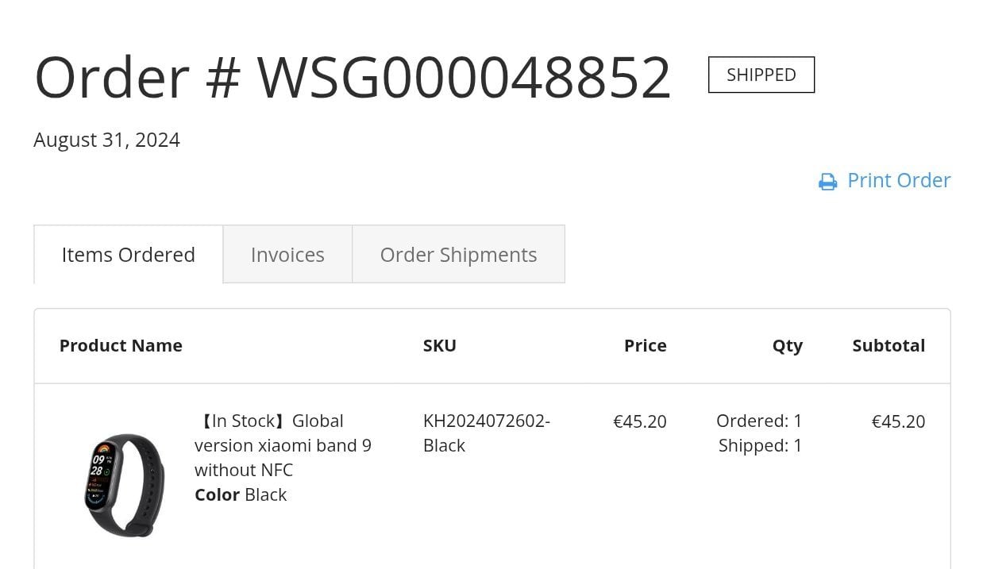Click the Price column header

[646, 345]
